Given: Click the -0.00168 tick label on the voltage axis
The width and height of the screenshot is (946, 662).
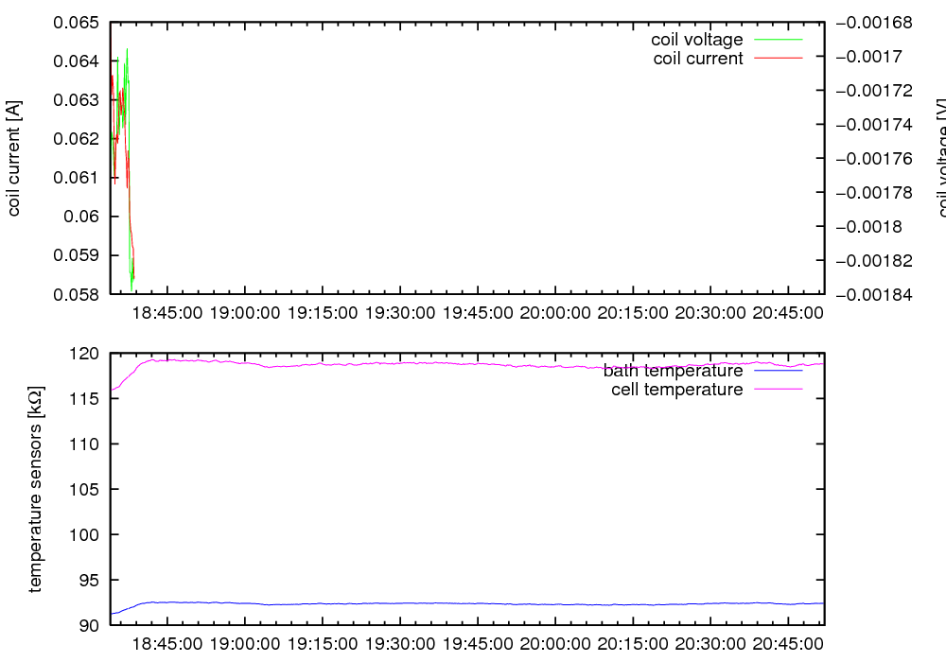Looking at the screenshot, I should 880,23.
